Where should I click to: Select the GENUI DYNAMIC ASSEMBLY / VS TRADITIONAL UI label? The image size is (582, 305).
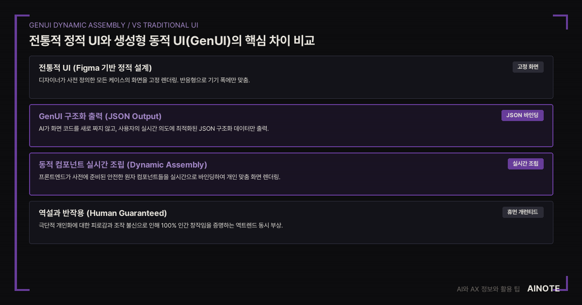pos(113,25)
